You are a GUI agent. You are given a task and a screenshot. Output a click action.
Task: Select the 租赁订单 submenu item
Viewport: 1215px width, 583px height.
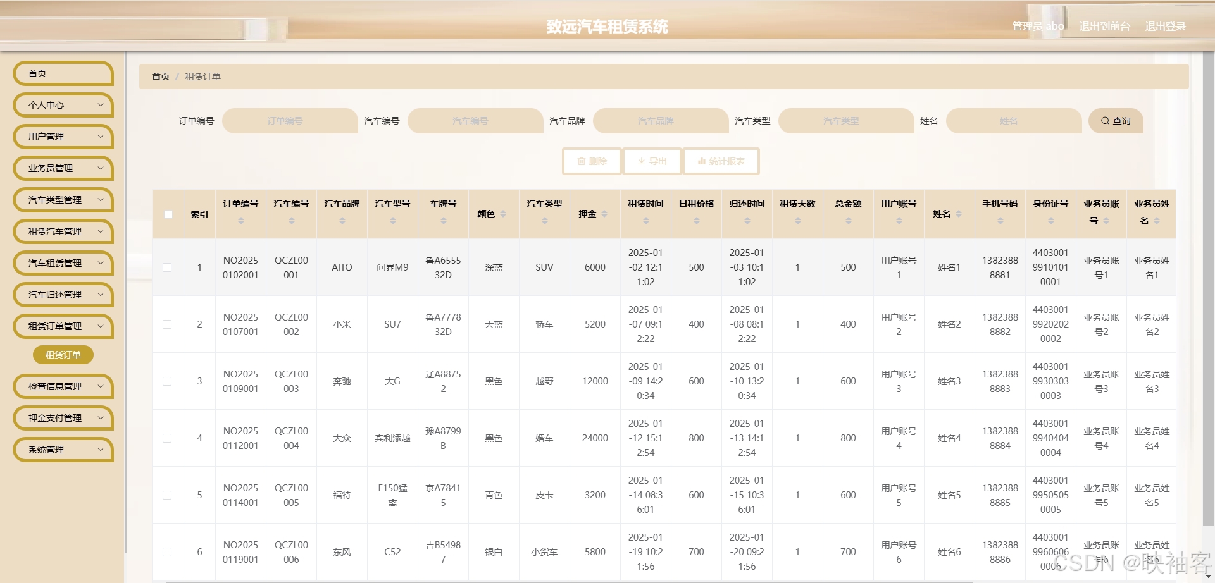[63, 355]
